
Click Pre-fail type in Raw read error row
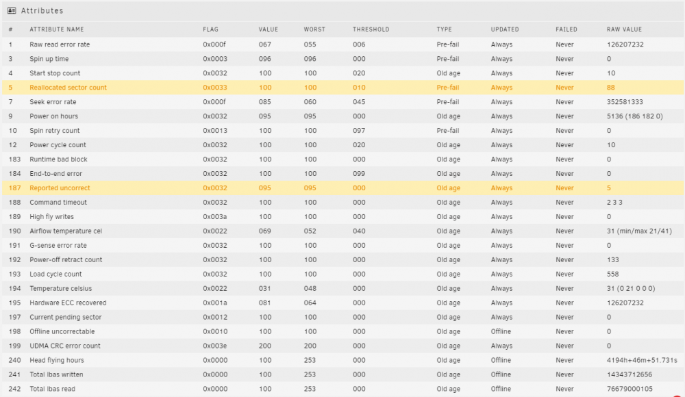[448, 44]
